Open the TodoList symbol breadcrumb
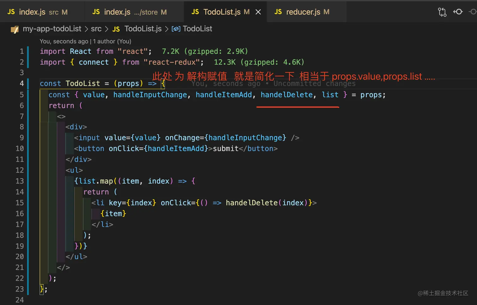 (x=197, y=29)
